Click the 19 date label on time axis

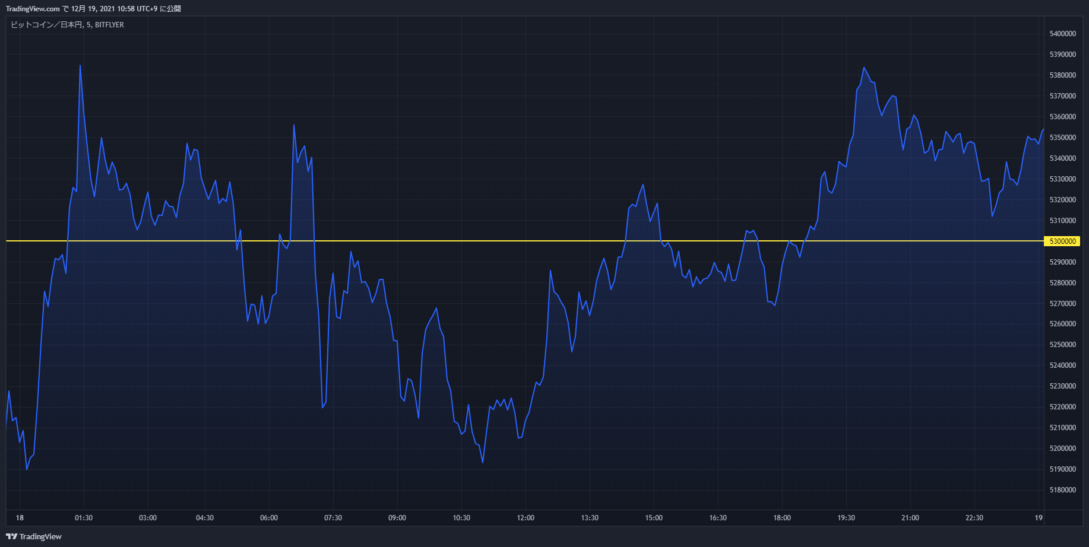1039,518
